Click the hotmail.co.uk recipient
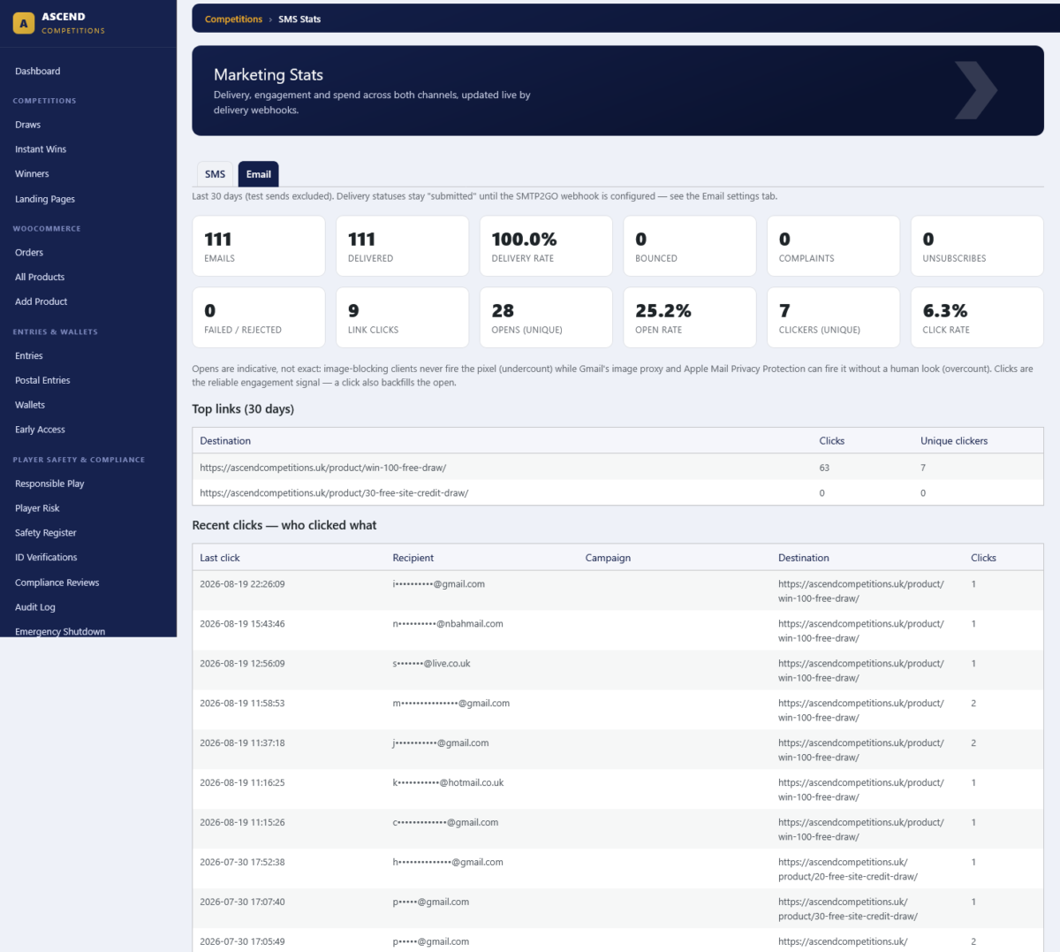 point(448,783)
